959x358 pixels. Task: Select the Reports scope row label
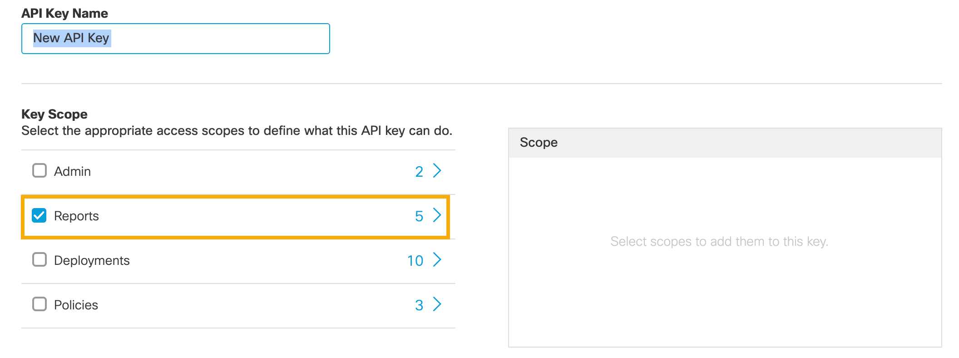pyautogui.click(x=76, y=216)
